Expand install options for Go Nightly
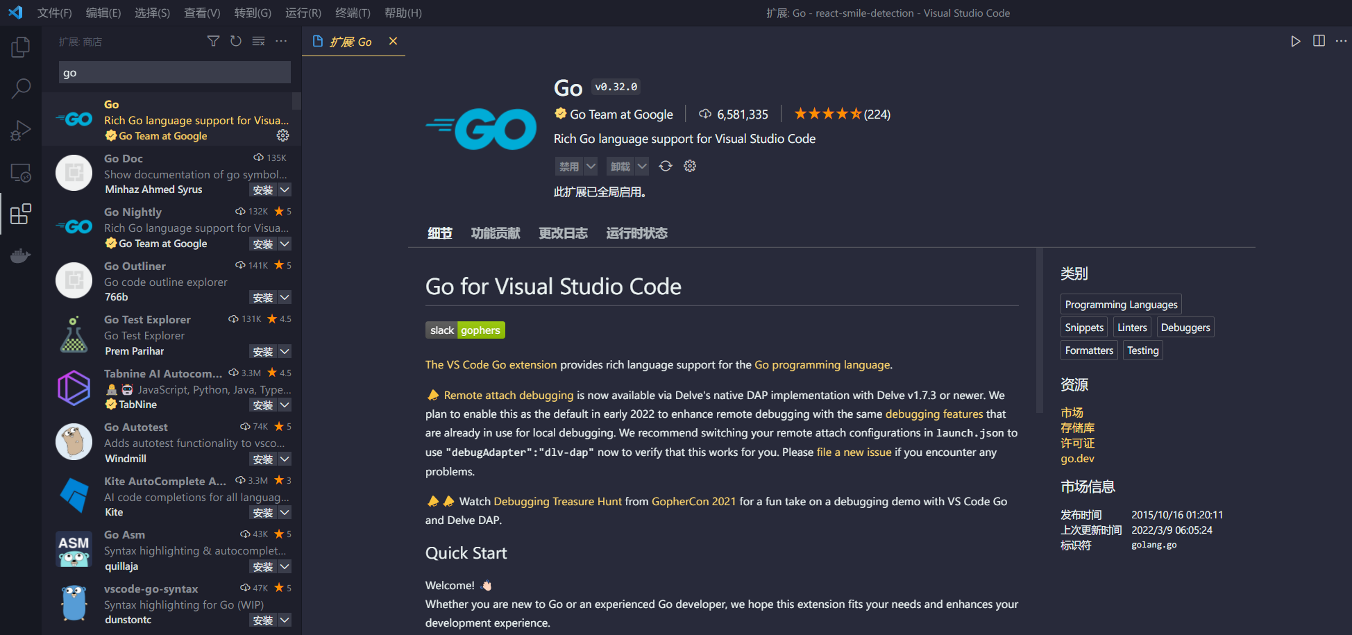Image resolution: width=1352 pixels, height=635 pixels. pos(285,244)
